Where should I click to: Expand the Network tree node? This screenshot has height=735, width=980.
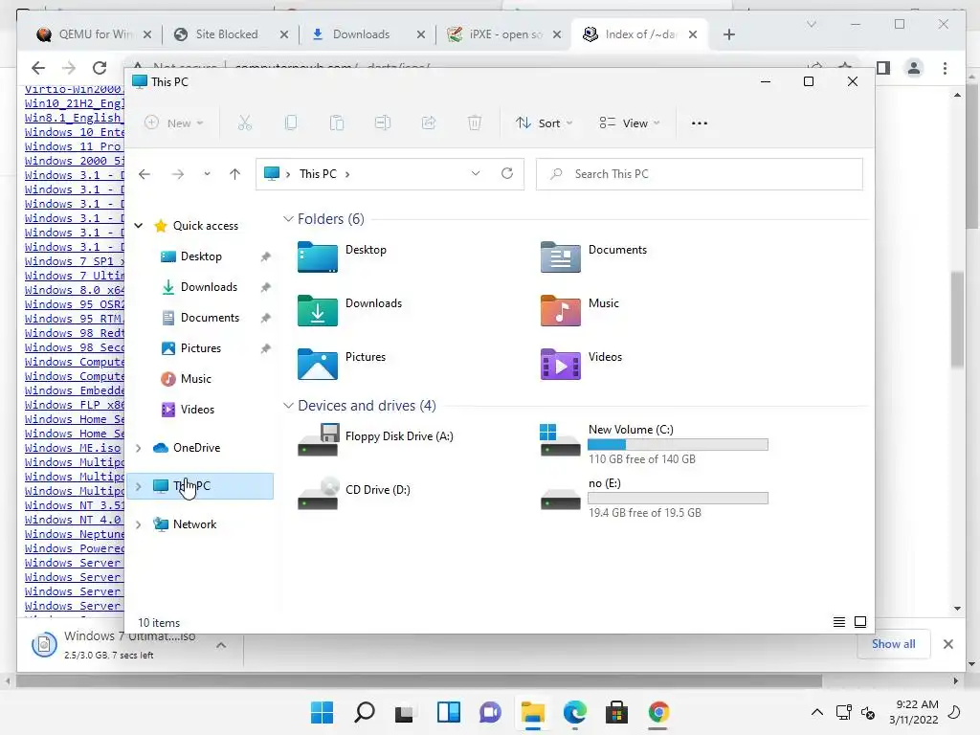click(x=139, y=525)
